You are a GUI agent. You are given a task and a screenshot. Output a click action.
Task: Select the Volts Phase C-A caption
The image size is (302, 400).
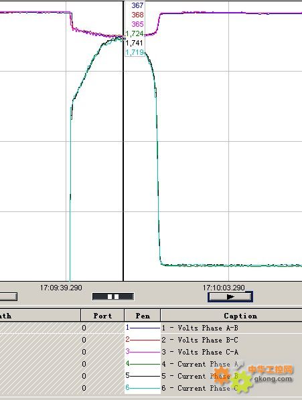[200, 352]
